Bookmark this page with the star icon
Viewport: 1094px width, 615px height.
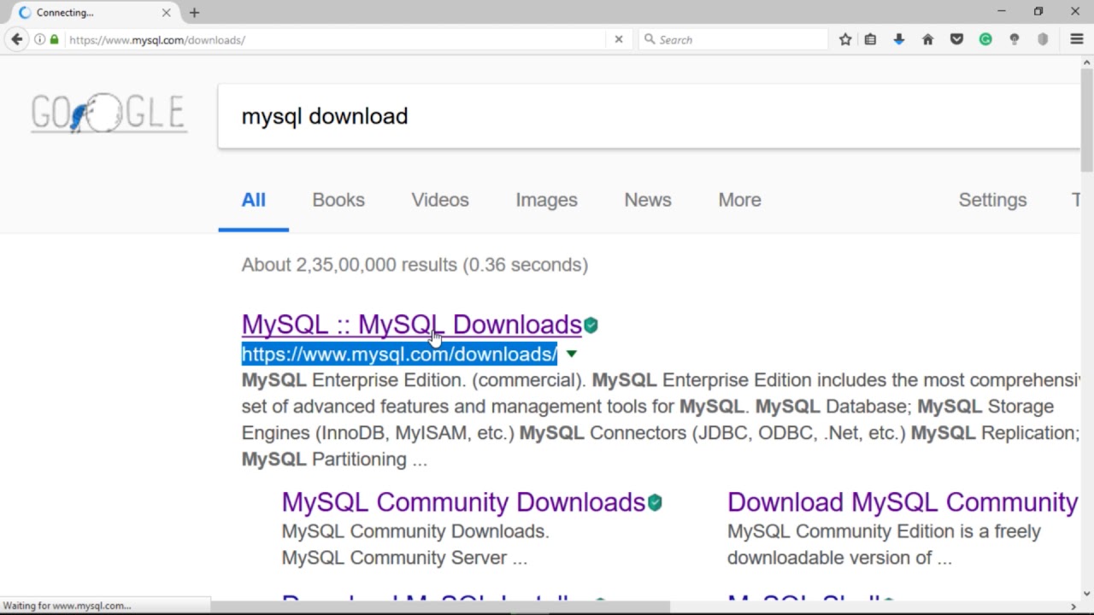coord(845,39)
